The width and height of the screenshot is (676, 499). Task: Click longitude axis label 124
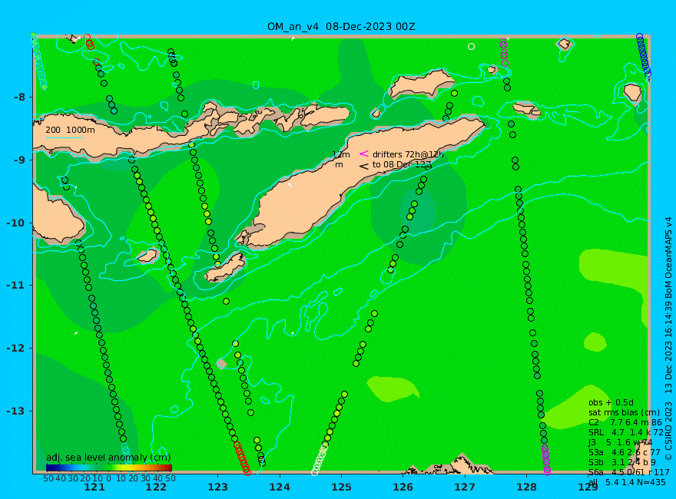coord(280,487)
